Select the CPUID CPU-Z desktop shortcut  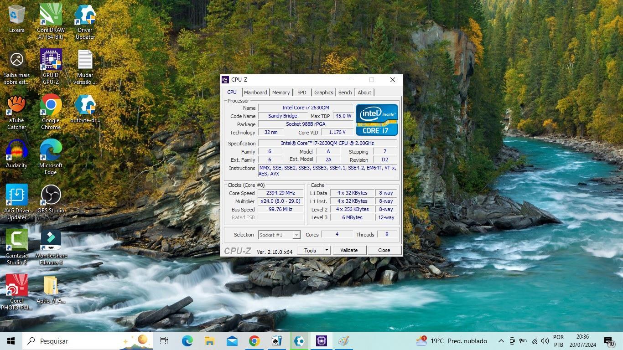pos(51,67)
